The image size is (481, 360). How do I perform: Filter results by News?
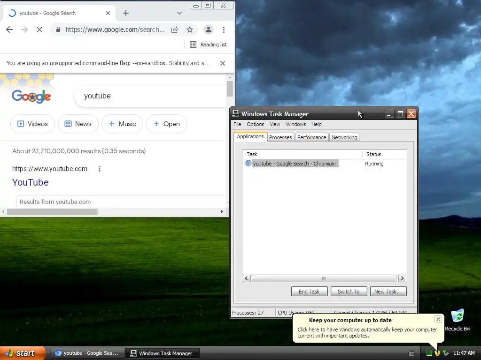(78, 124)
